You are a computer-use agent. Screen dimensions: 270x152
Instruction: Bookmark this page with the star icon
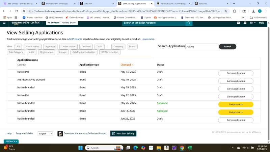(226, 11)
